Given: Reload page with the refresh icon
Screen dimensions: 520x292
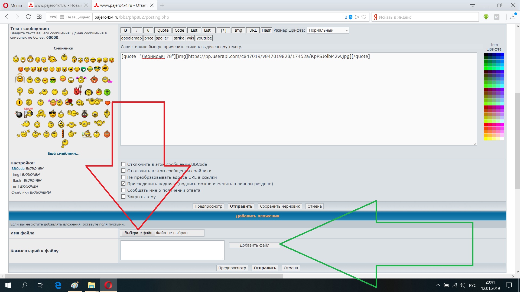Looking at the screenshot, I should click(28, 17).
